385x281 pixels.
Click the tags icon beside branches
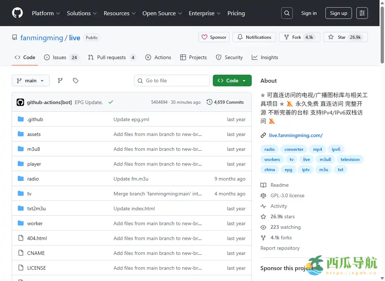point(76,80)
